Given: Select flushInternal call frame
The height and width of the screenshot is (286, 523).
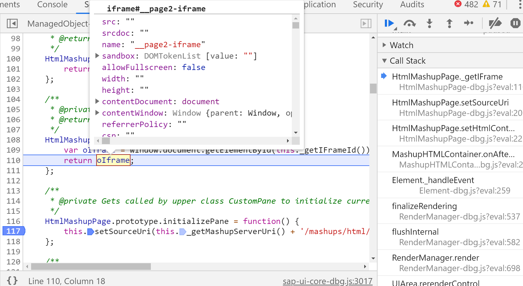Looking at the screenshot, I should pos(450,237).
